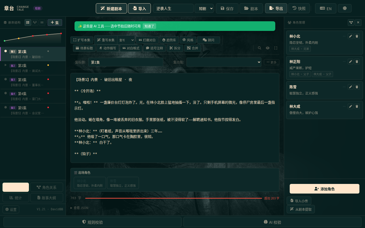Click 新建剧本 to create a script
Screen dimensions: 365x228
click(111, 8)
